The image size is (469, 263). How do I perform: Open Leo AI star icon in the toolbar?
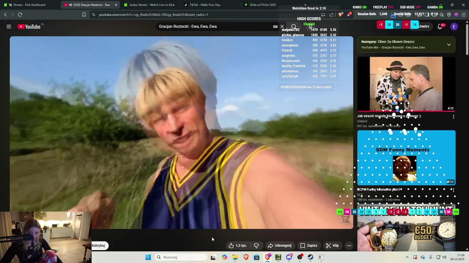(x=442, y=15)
